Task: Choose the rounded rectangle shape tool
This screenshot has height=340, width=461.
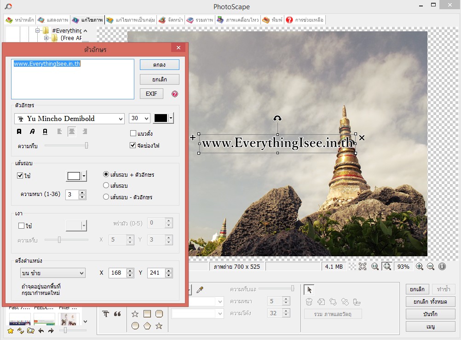Action: click(159, 314)
